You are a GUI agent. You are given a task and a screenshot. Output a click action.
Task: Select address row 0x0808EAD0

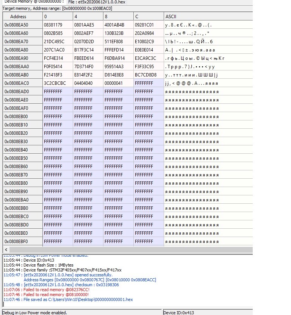pos(23,92)
